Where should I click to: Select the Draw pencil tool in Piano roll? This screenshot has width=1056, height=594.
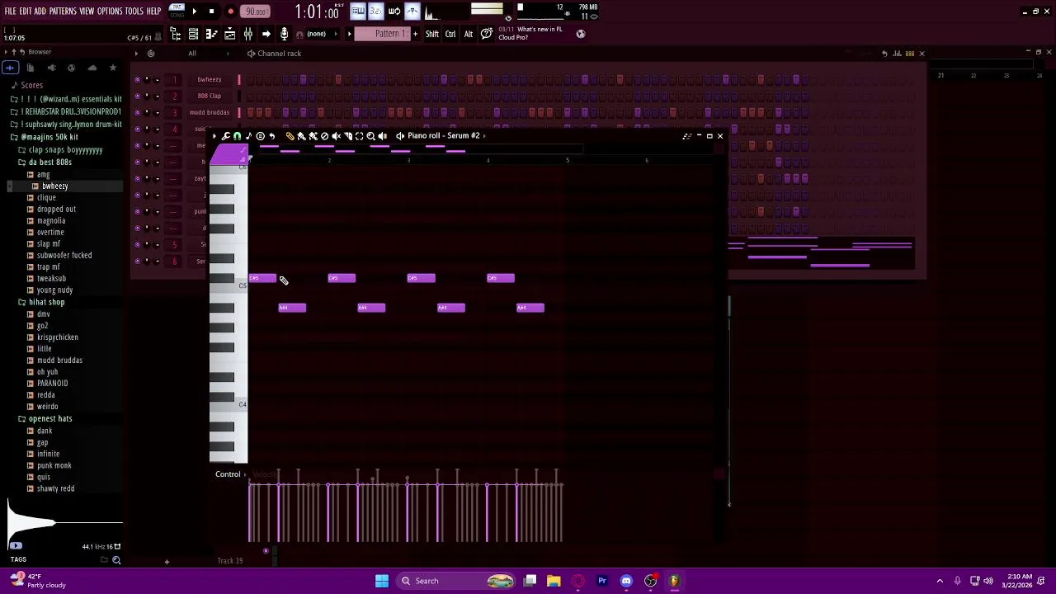tap(290, 136)
